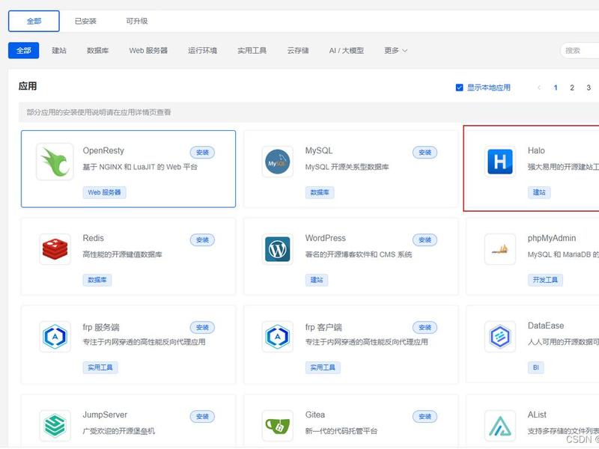Go to page 3 of apps
Viewport: 599px width, 449px height.
click(589, 88)
